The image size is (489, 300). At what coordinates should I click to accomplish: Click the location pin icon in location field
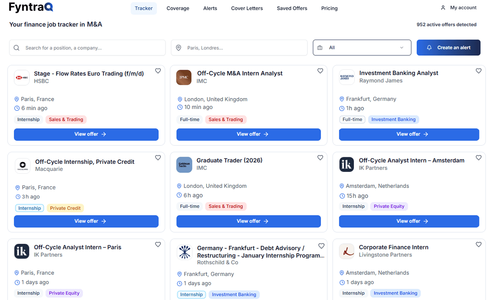[x=179, y=48]
